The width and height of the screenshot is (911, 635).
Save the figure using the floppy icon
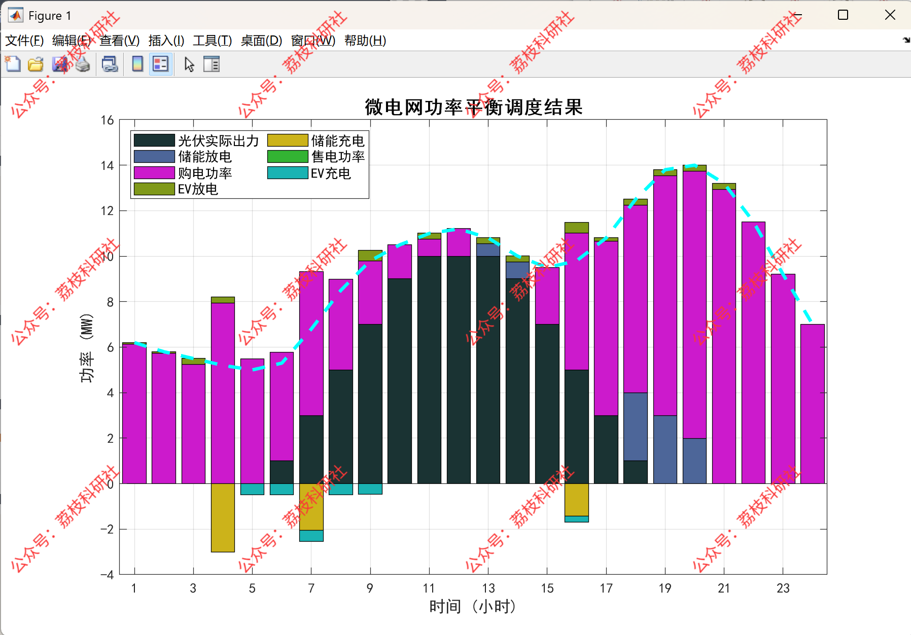tap(59, 64)
